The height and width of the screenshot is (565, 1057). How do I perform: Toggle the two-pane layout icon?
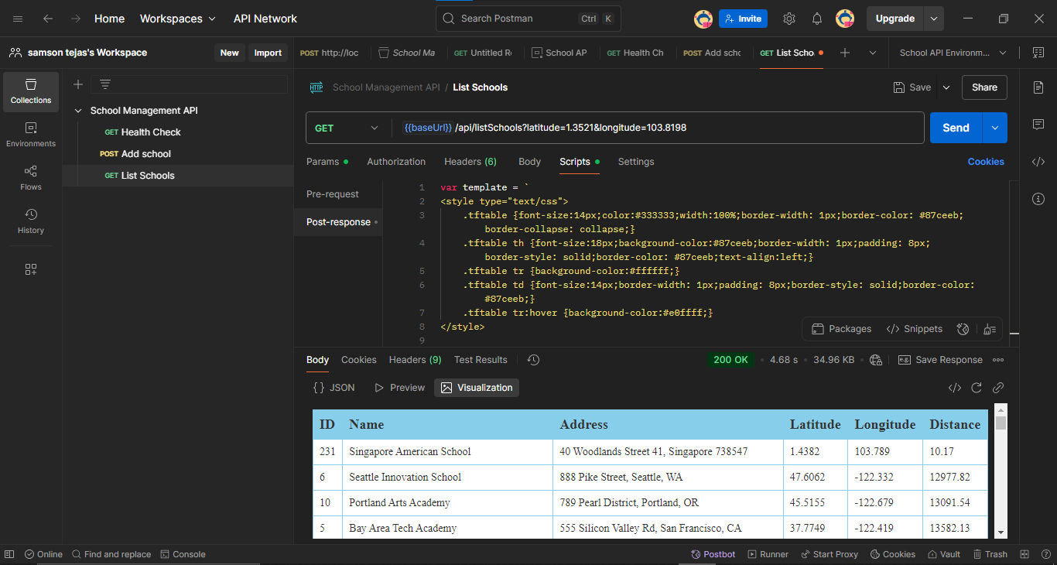[1025, 554]
